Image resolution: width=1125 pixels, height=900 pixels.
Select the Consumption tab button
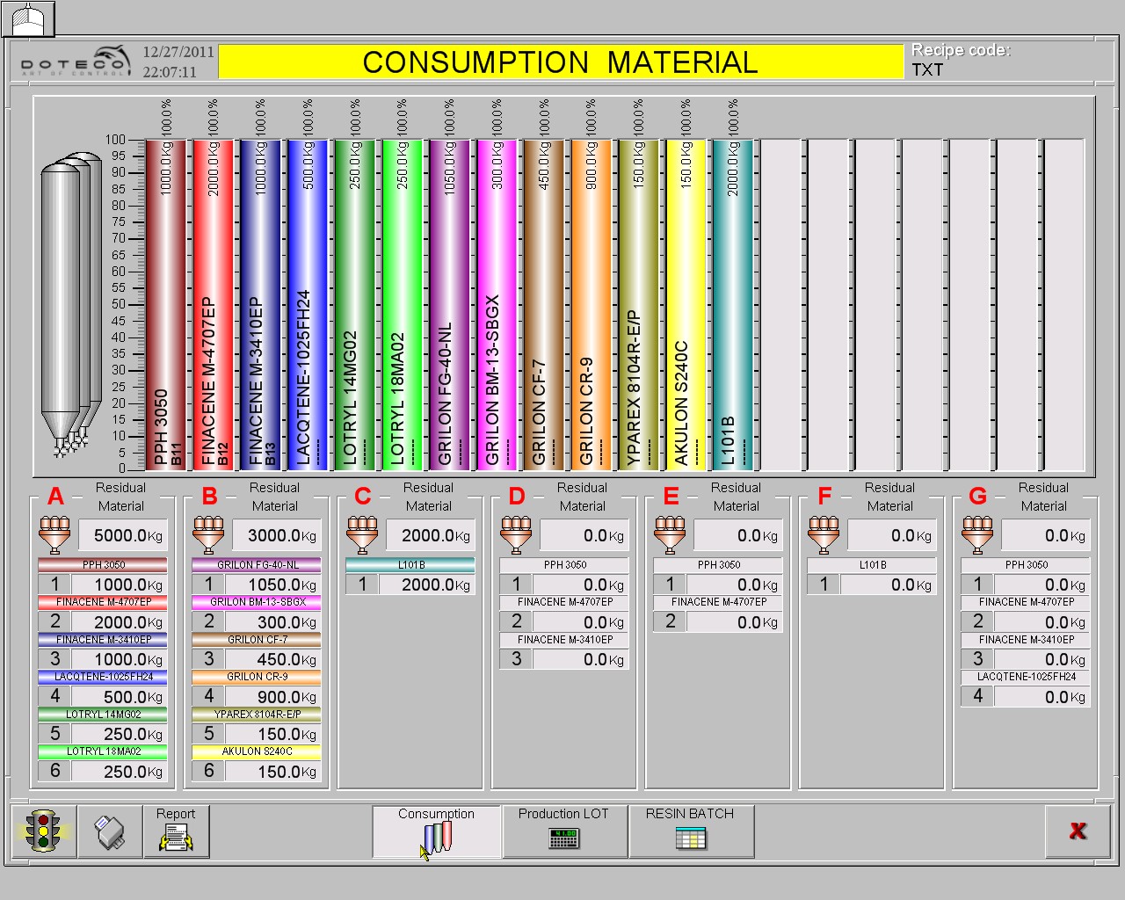coord(437,831)
